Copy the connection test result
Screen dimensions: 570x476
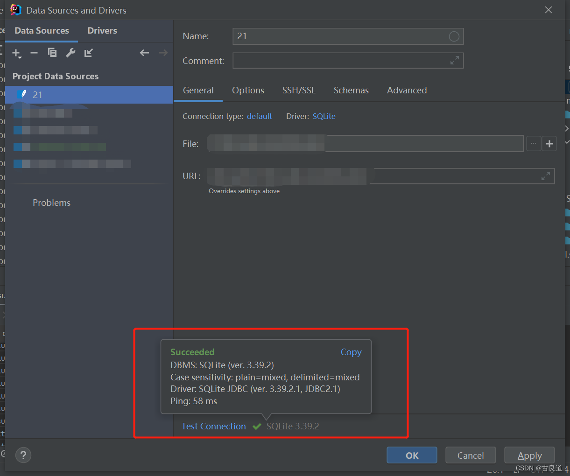point(351,352)
